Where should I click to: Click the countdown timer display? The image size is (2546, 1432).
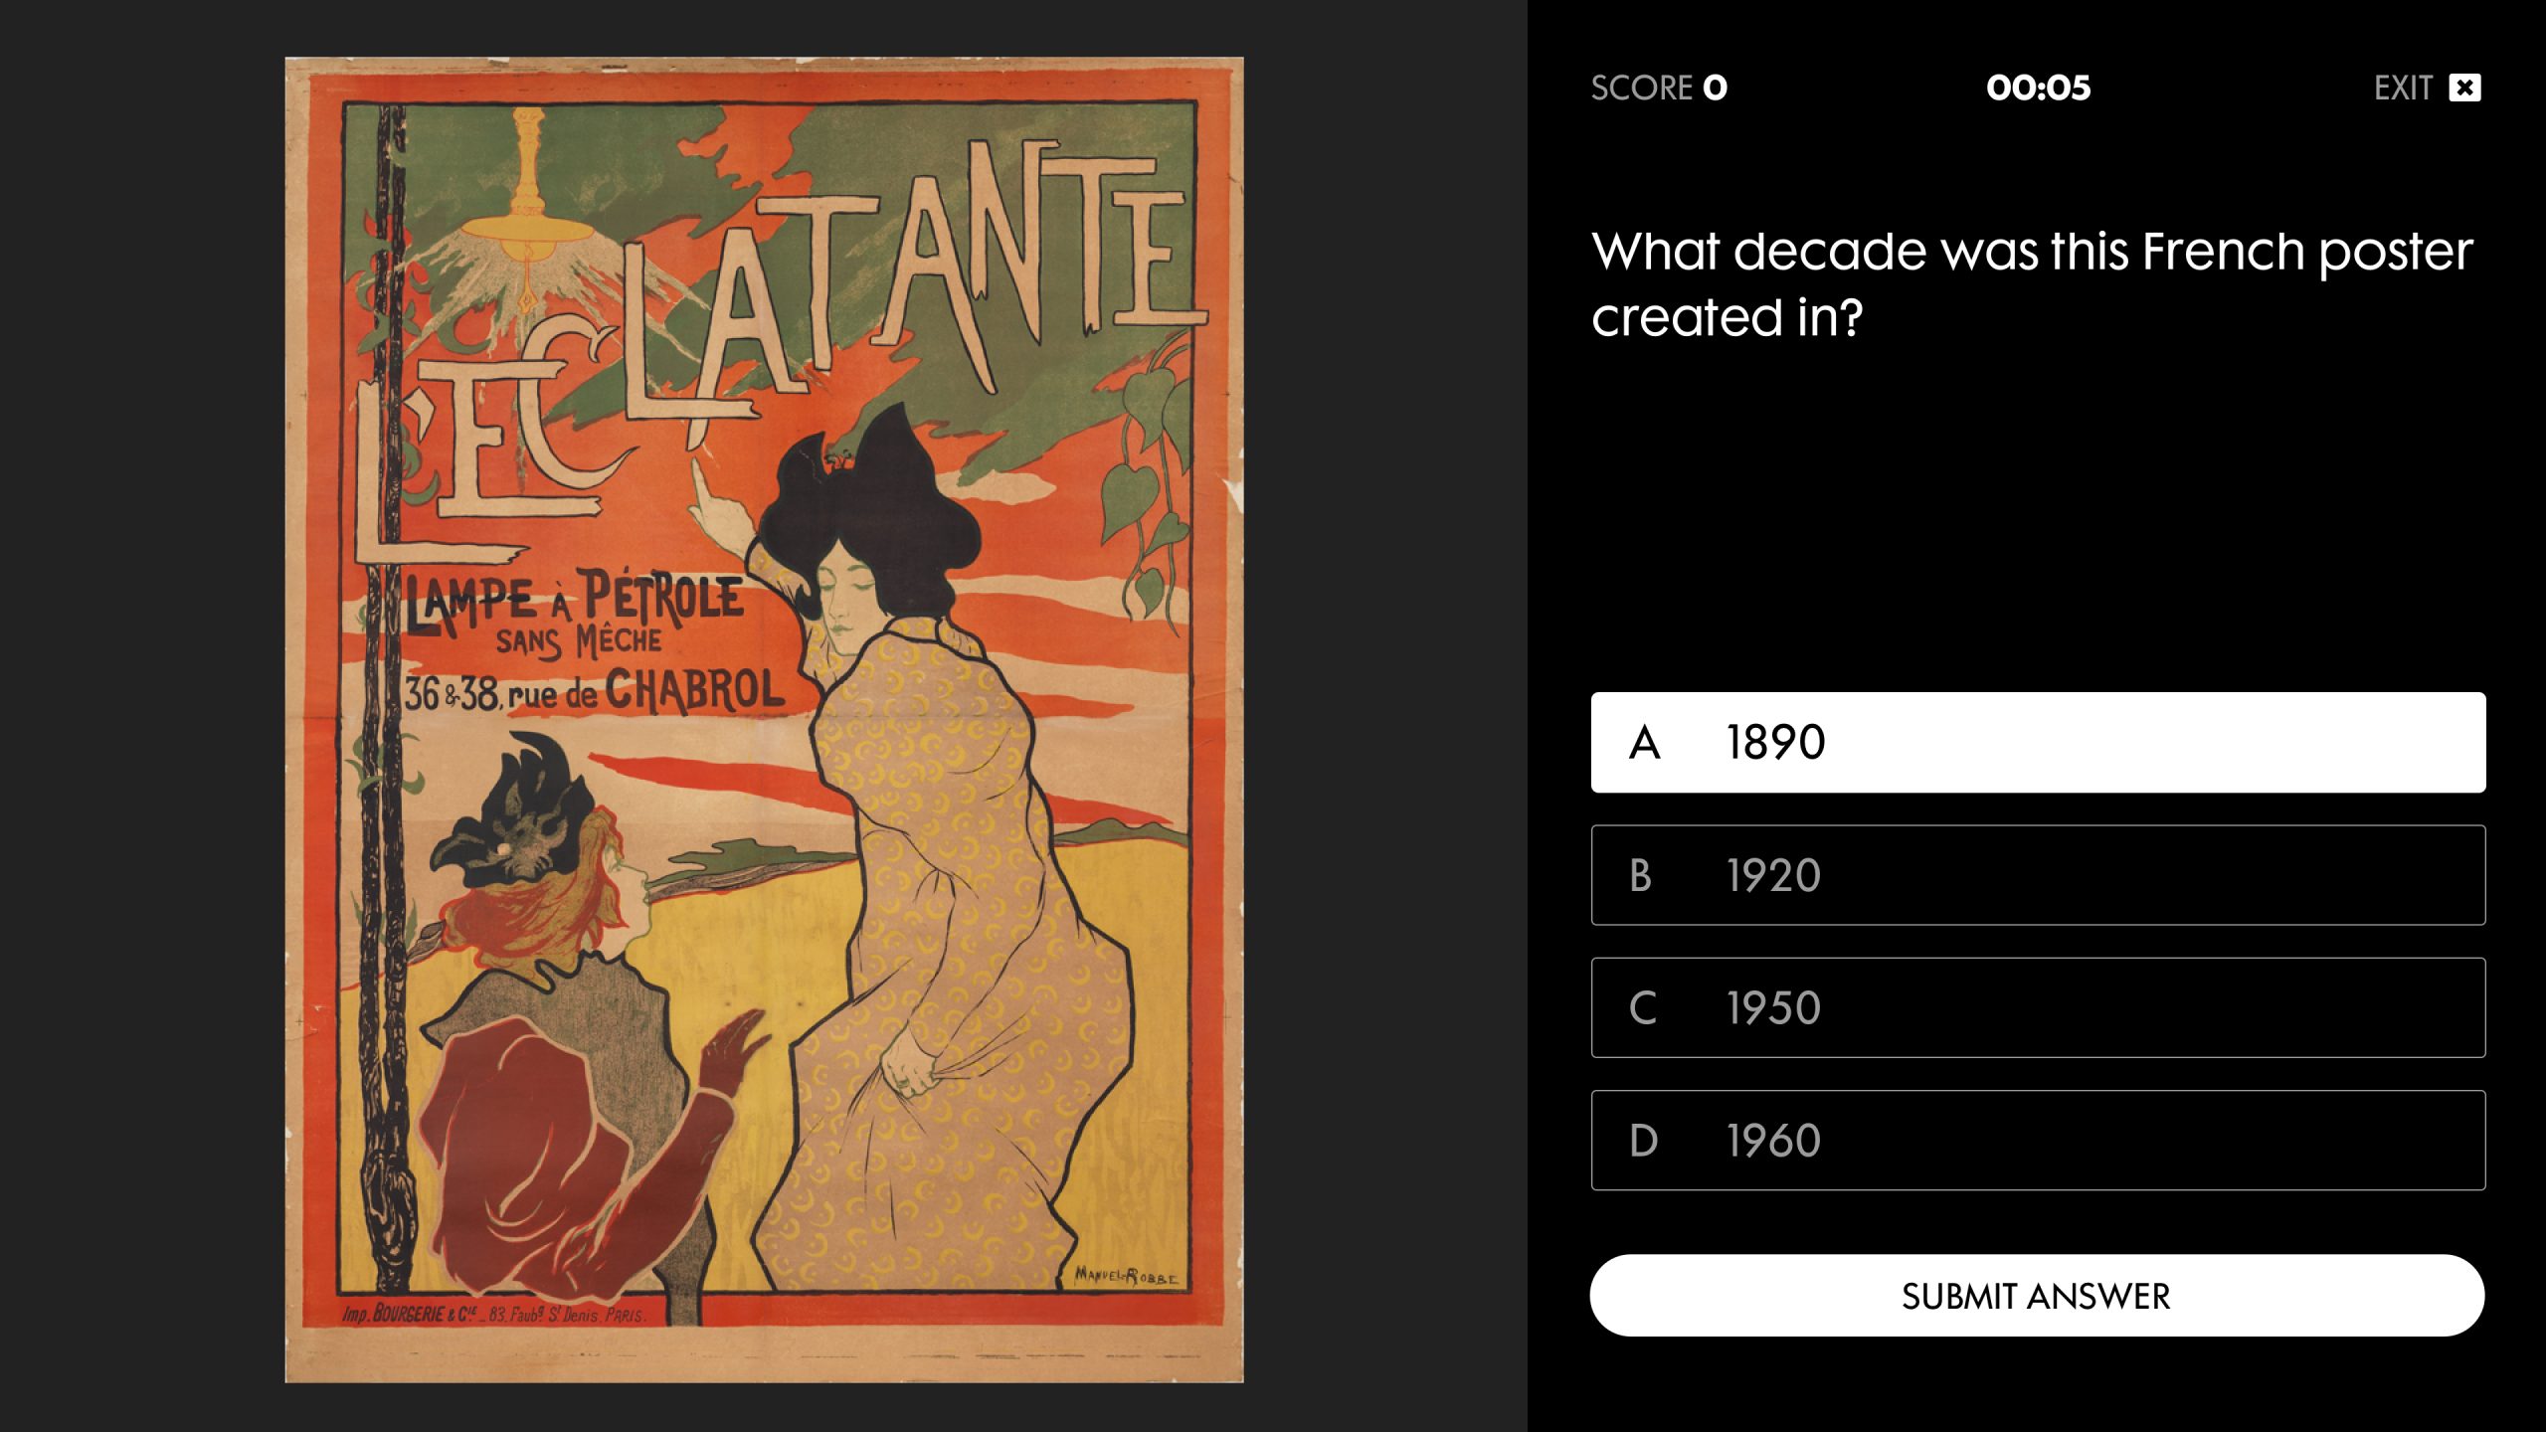point(2038,88)
